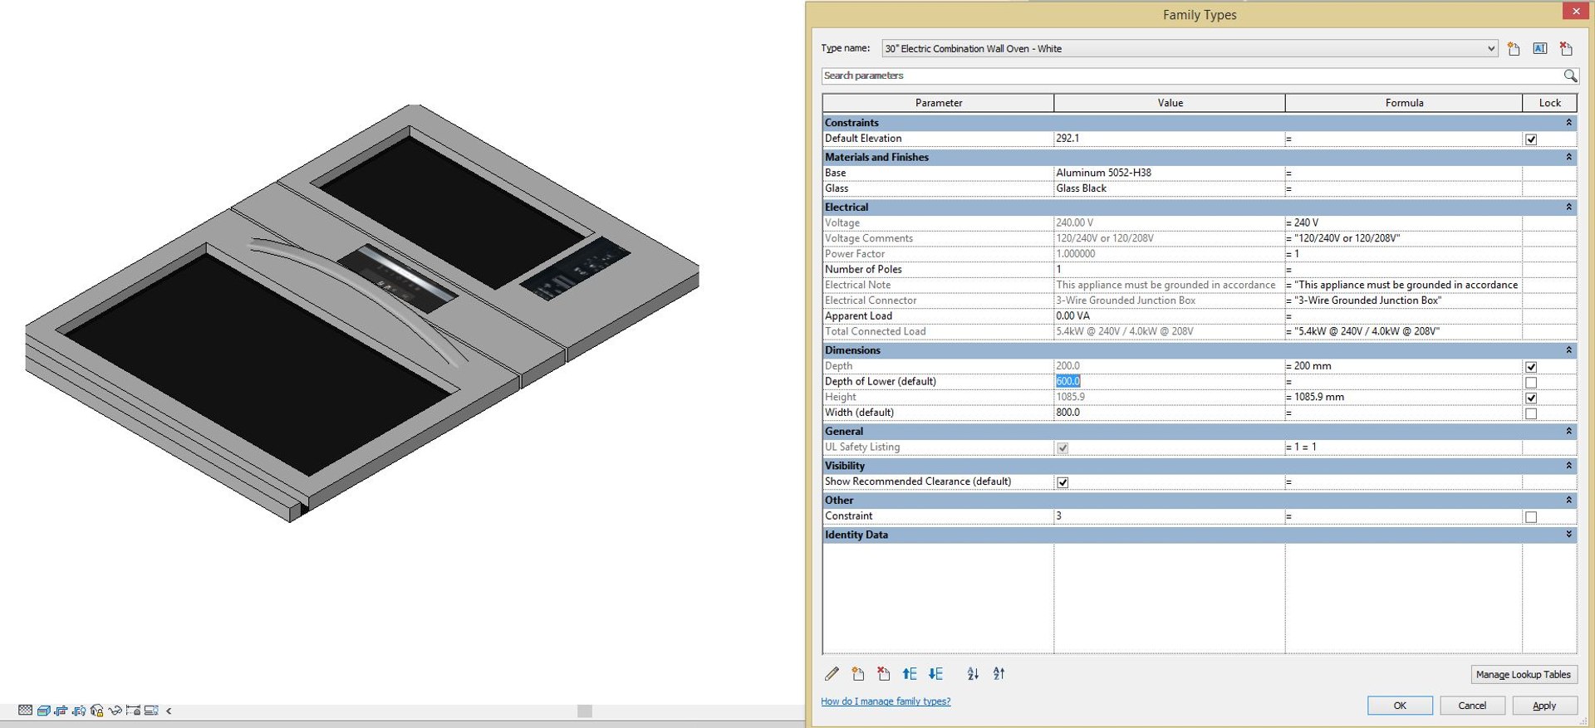Collapse the Other group
The height and width of the screenshot is (728, 1595).
coord(1568,501)
